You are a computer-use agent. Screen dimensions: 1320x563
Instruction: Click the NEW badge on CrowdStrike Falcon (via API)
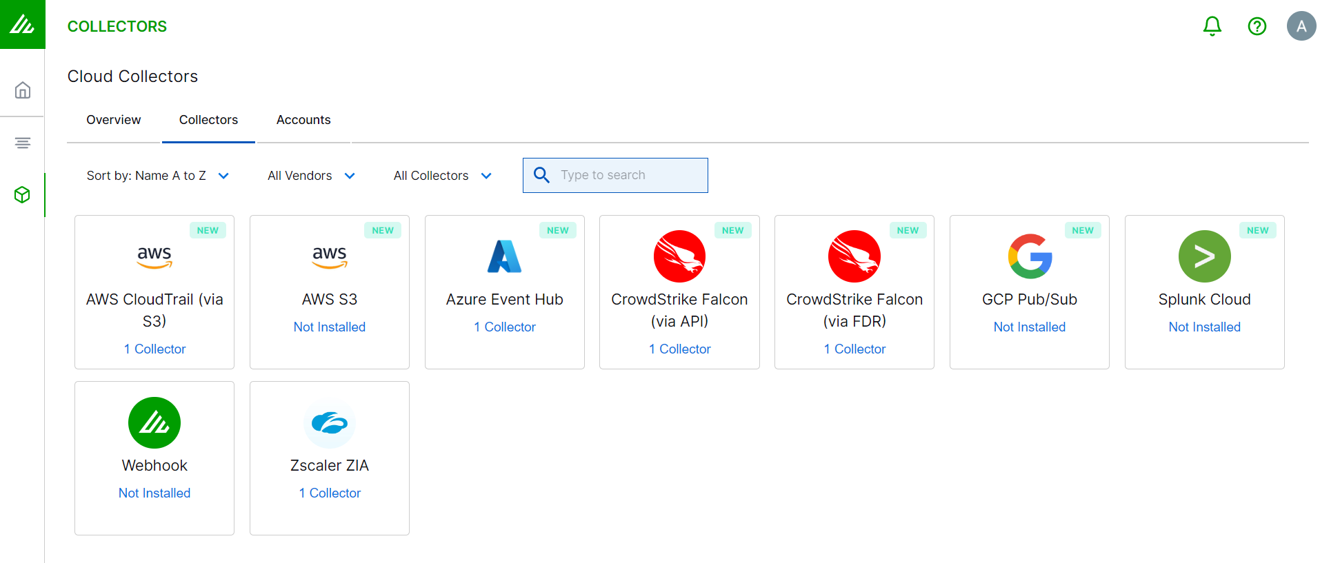point(733,230)
